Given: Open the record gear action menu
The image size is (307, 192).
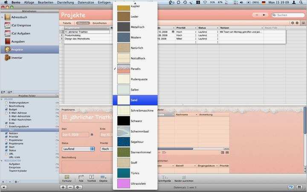Looking at the screenshot, I should pos(78,187).
